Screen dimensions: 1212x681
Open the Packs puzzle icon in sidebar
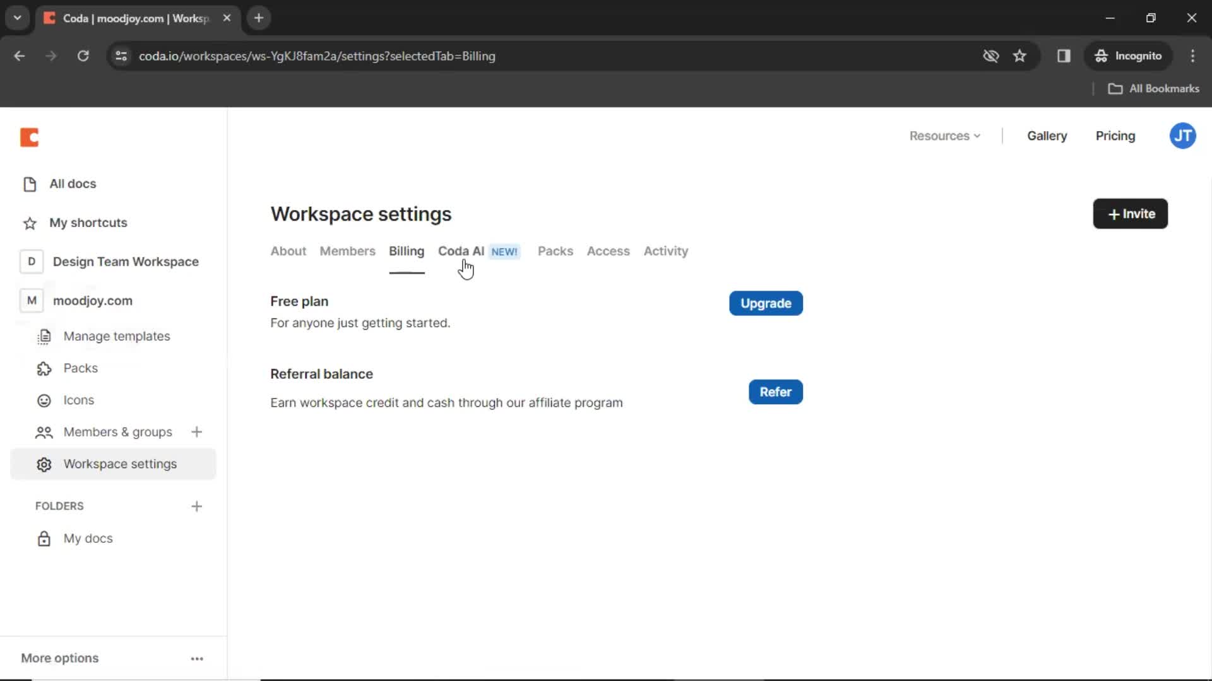(x=44, y=369)
